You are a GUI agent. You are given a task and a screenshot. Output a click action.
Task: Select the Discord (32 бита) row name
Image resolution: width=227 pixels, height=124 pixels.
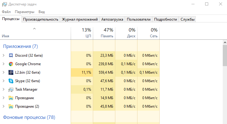[x=29, y=55]
